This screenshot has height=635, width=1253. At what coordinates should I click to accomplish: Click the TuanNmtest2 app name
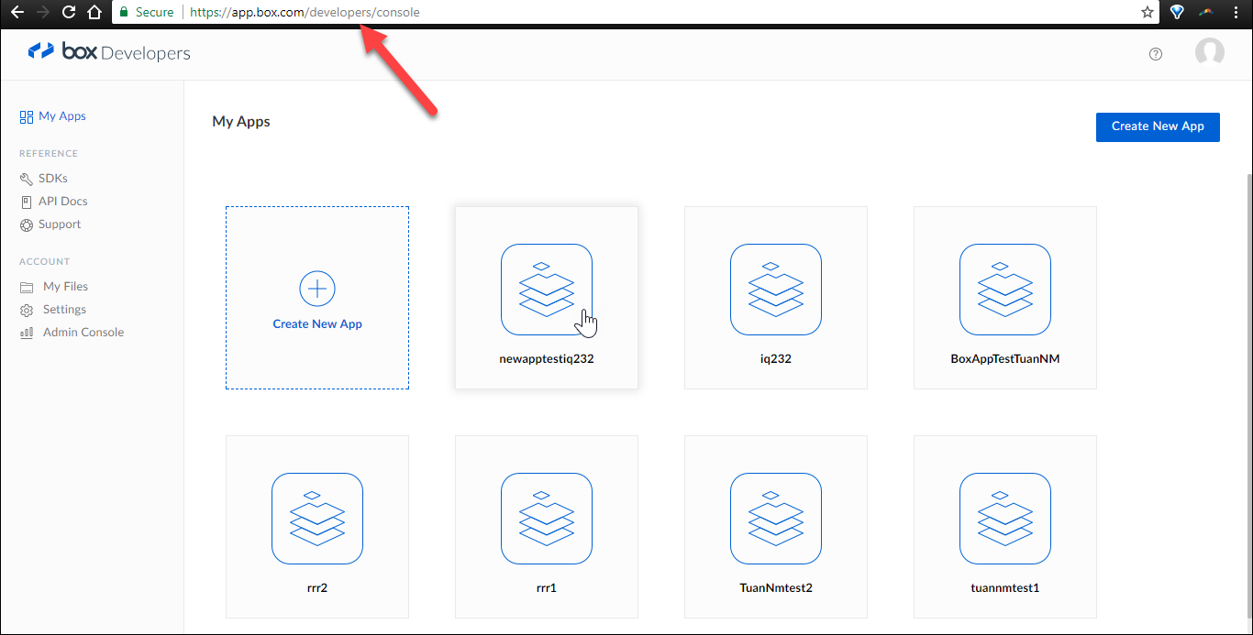click(x=776, y=588)
